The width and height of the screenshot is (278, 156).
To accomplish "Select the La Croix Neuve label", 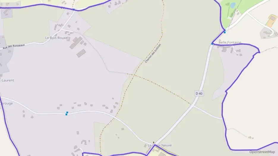I will [160, 145].
